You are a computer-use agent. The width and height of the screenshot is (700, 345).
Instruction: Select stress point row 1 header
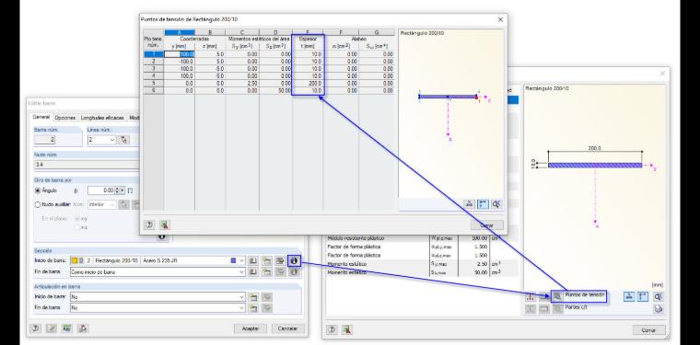[x=154, y=54]
